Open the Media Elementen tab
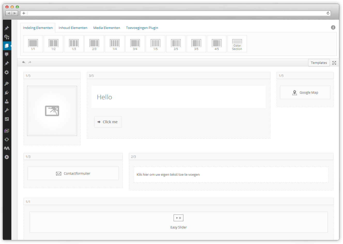 [x=107, y=28]
